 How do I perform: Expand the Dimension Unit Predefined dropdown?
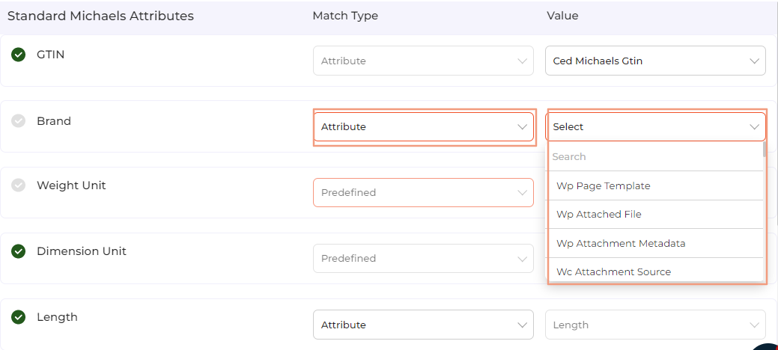[423, 259]
